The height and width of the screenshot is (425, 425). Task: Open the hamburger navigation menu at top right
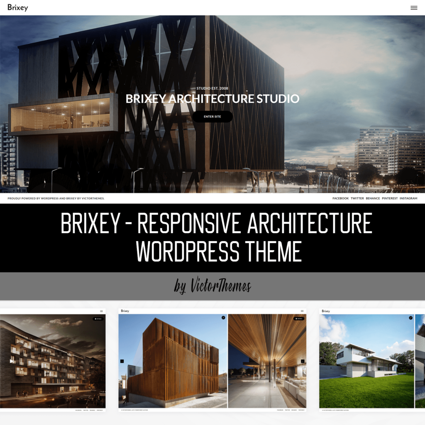414,7
